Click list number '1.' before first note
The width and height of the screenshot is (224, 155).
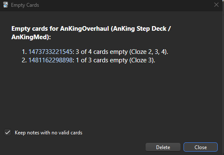[x=24, y=52]
